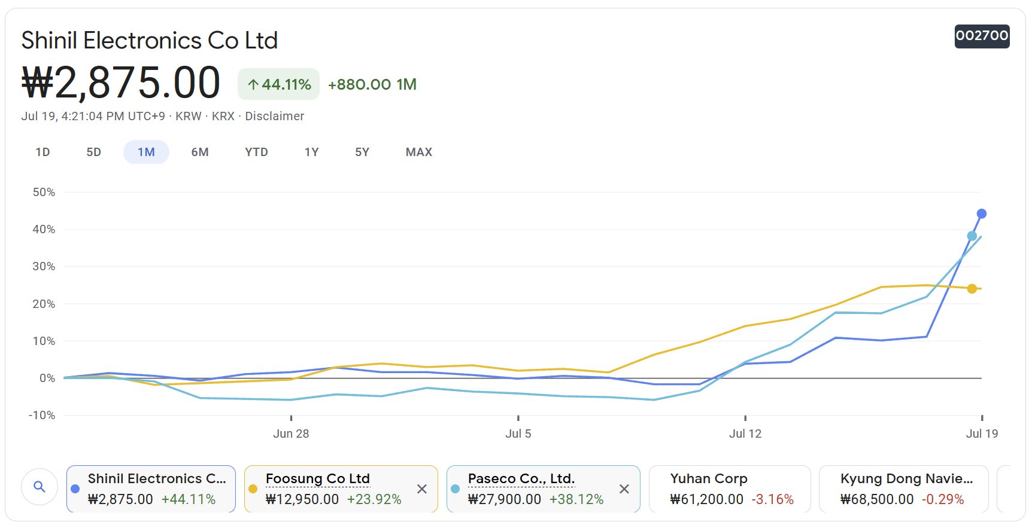
Task: Click the light blue Paseco endpoint dot
Action: (972, 236)
